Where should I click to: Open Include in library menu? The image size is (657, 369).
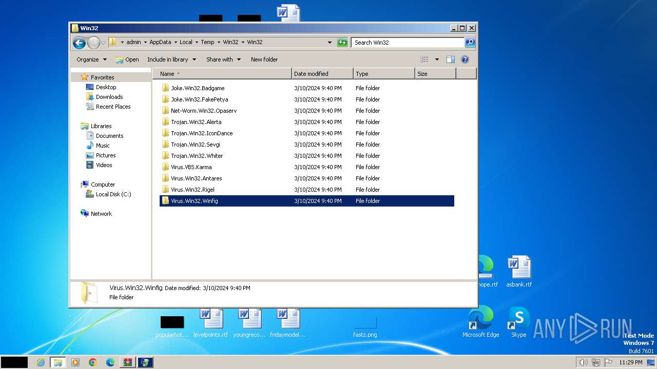171,59
